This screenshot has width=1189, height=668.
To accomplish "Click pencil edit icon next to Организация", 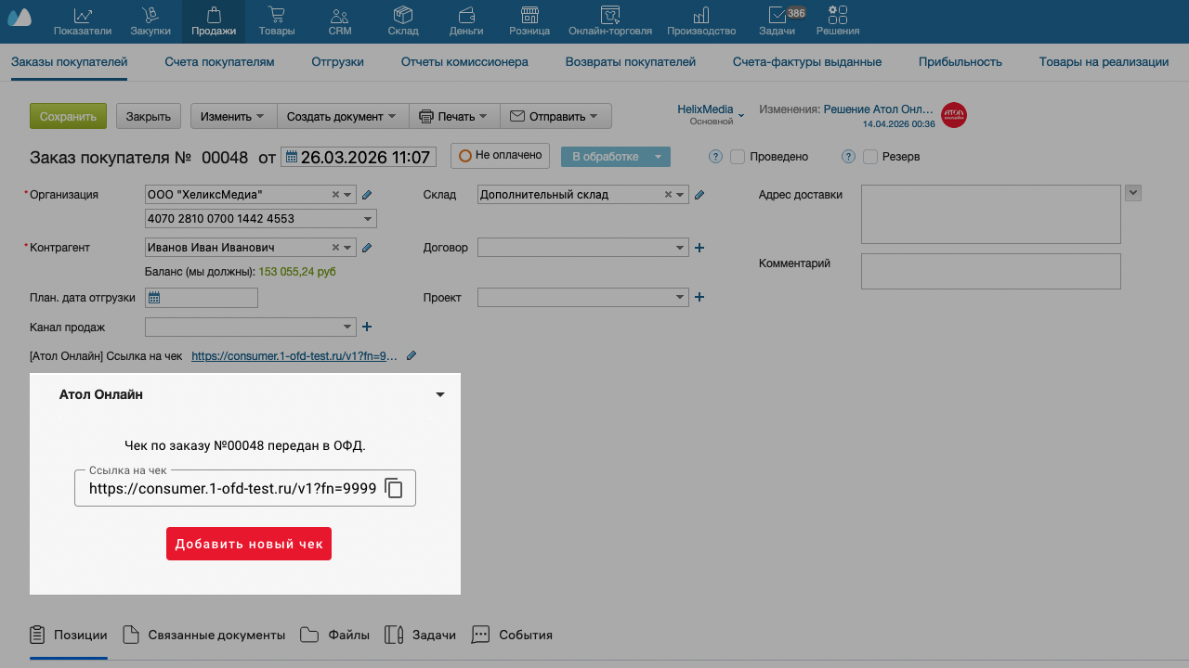I will 367,195.
